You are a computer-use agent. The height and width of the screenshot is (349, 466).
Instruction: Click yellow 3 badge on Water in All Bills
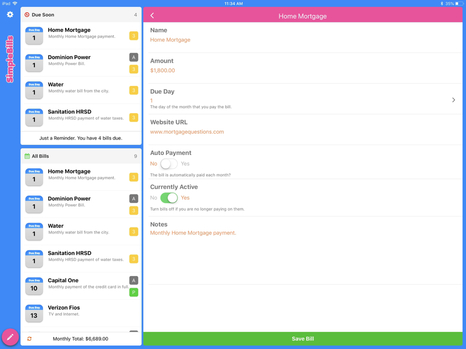(134, 231)
